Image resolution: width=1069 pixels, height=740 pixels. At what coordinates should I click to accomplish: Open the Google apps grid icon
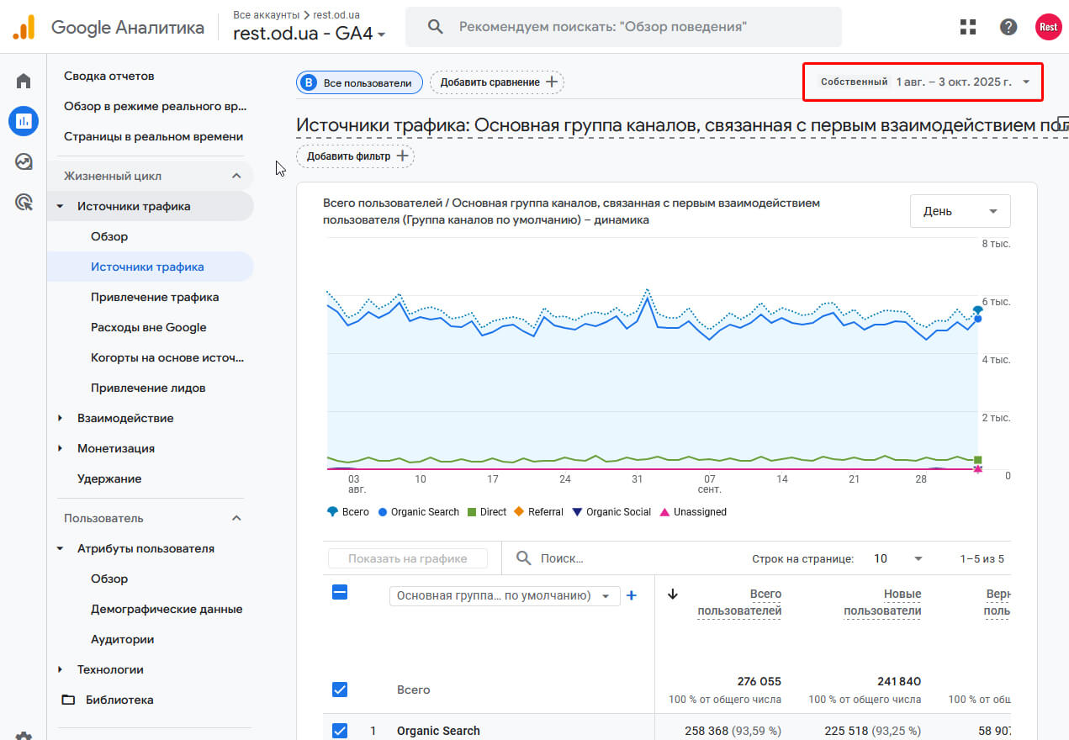click(968, 27)
